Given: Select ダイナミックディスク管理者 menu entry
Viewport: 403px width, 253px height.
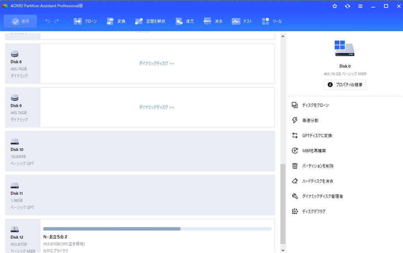Looking at the screenshot, I should tap(322, 196).
